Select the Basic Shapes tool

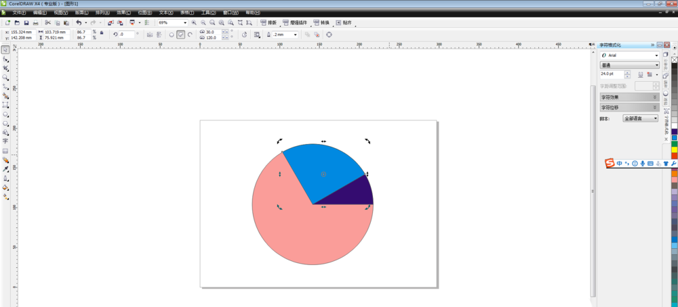(x=5, y=133)
